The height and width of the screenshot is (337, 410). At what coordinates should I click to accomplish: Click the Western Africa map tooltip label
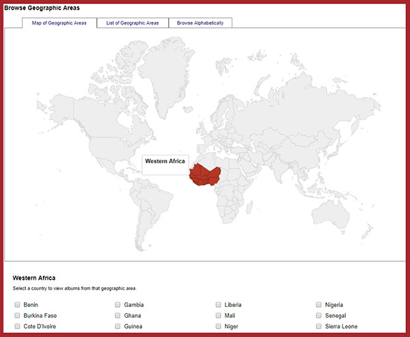[165, 162]
